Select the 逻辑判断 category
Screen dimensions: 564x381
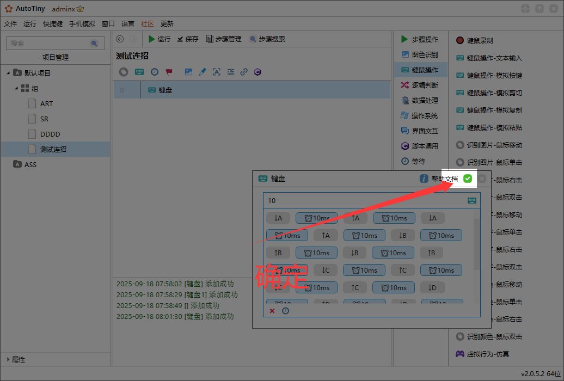[420, 85]
